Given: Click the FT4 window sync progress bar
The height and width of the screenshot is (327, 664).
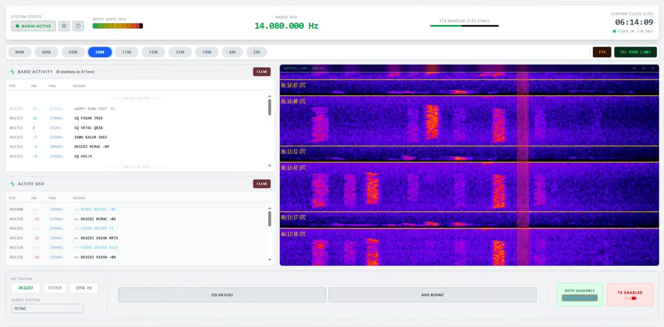Looking at the screenshot, I should pyautogui.click(x=465, y=25).
